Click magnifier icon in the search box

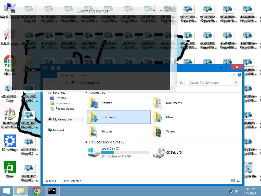(236, 83)
